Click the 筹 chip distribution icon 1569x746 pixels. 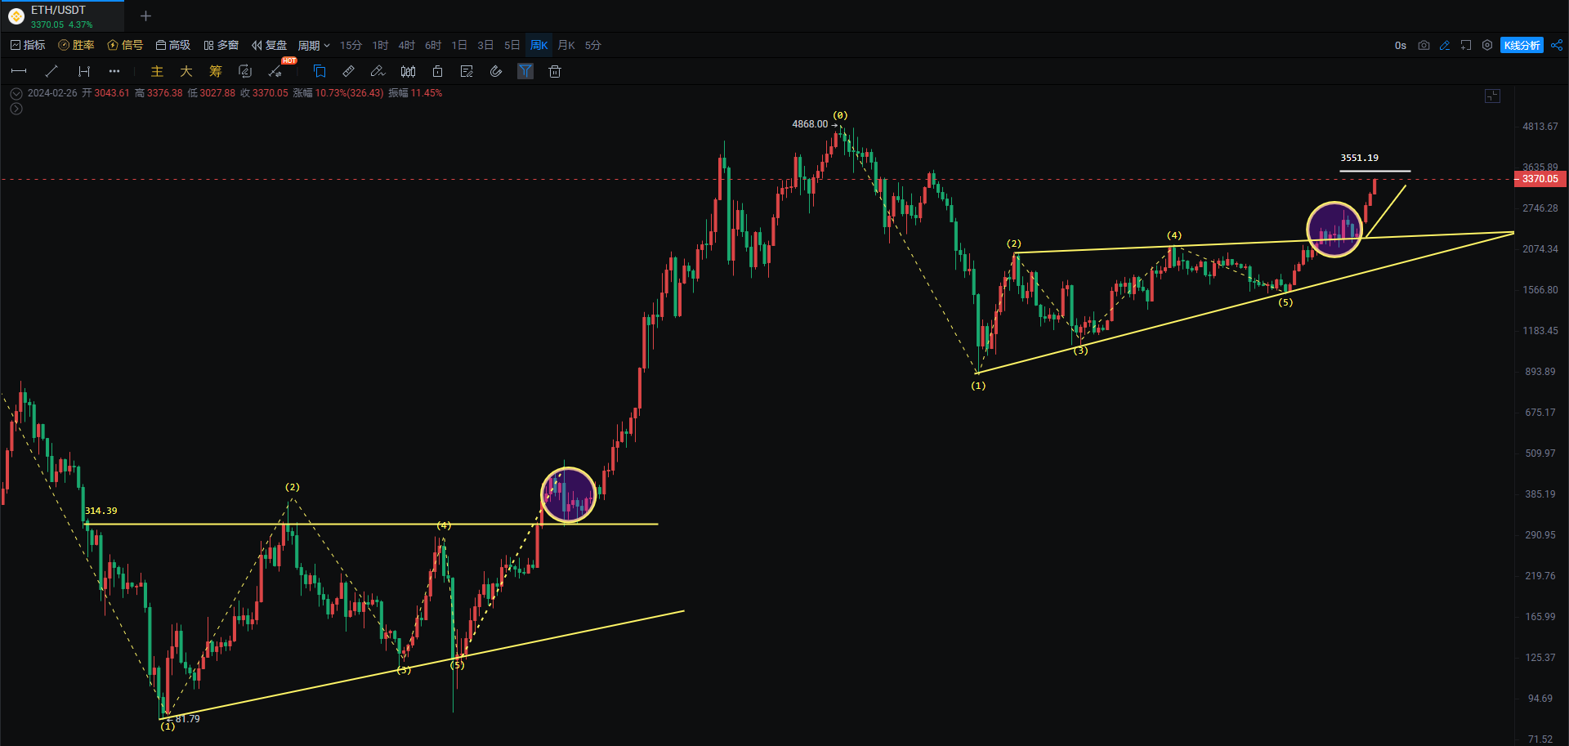coord(216,71)
